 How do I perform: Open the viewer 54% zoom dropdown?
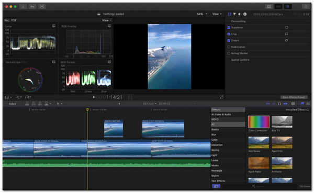[x=202, y=14]
